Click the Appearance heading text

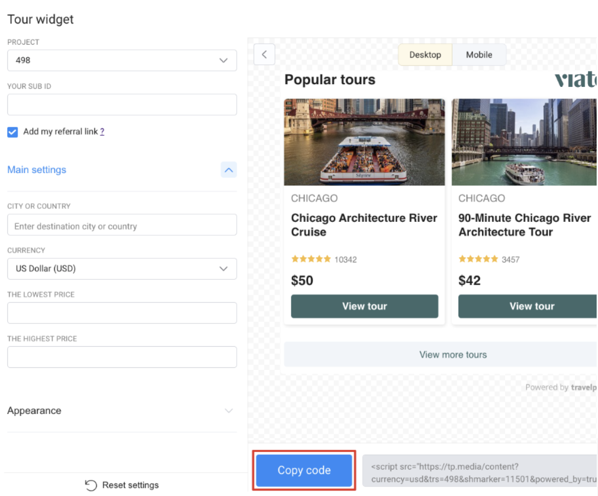pyautogui.click(x=34, y=411)
